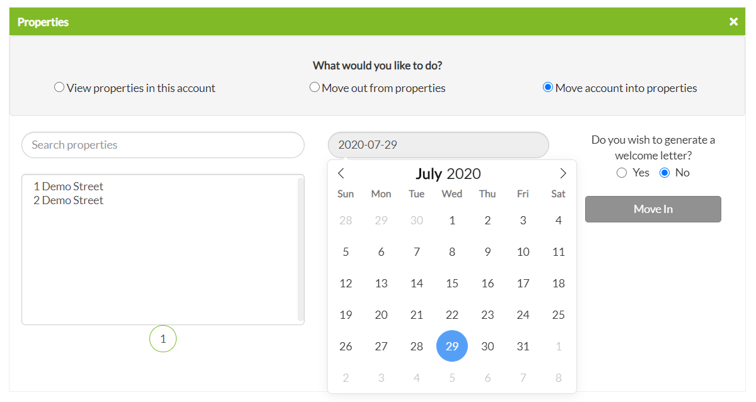756x402 pixels.
Task: Go to next month in calendar
Action: 563,174
